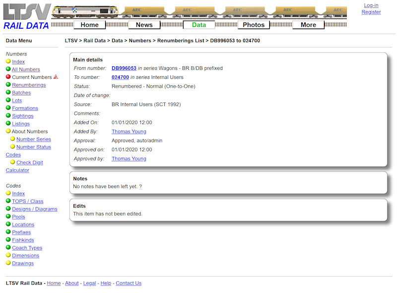The image size is (397, 293).
Task: Switch to the Photos tab
Action: pos(254,25)
